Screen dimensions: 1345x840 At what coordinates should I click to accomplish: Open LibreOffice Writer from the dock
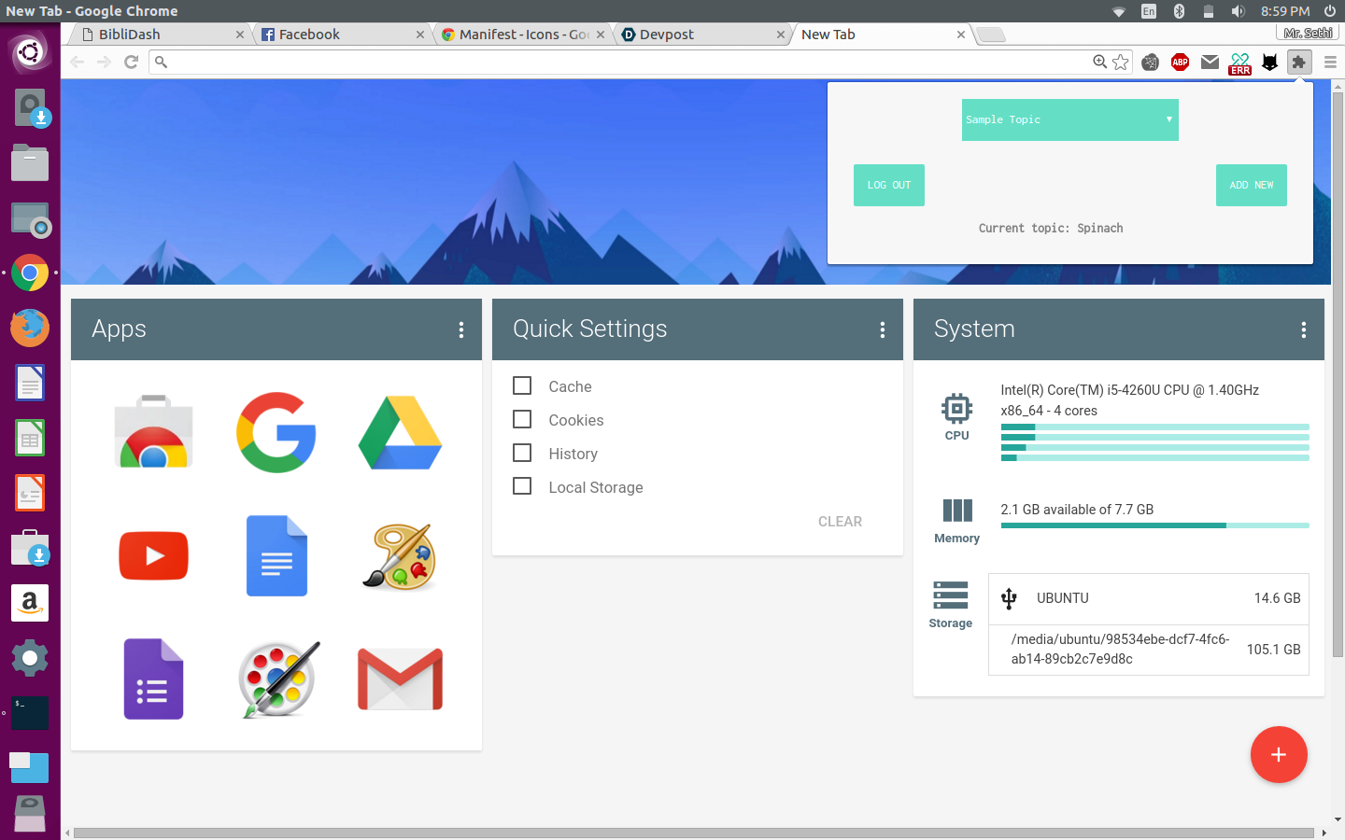(30, 383)
